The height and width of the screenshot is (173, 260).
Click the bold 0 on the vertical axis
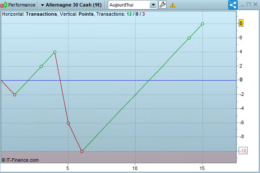241,80
